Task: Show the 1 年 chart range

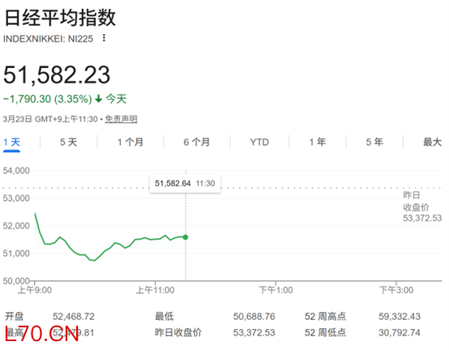Action: pyautogui.click(x=317, y=142)
